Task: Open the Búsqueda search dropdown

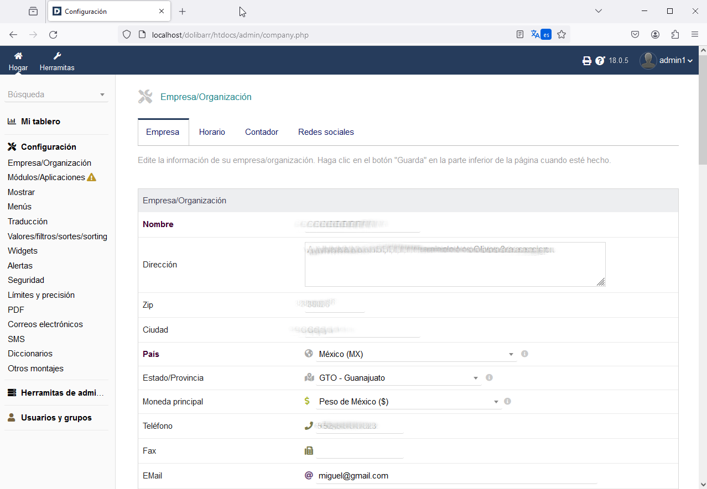Action: click(x=56, y=94)
